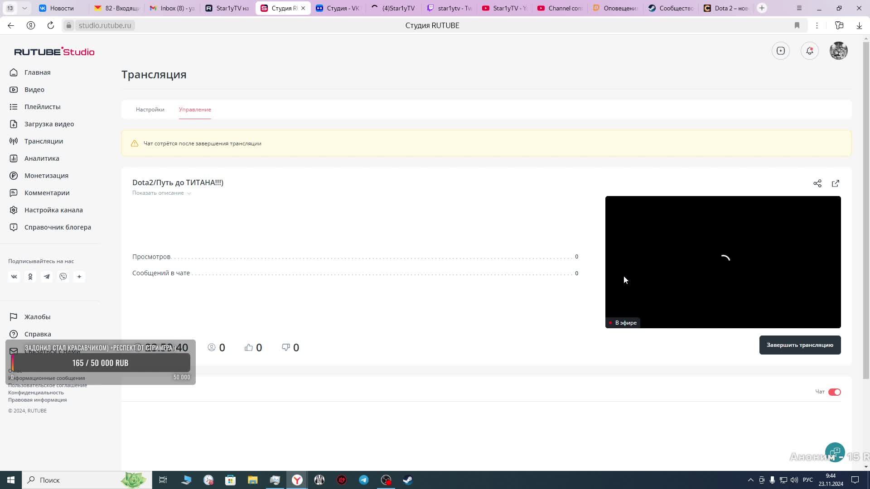Open the tab list dropdown arrow
Screen dimensions: 870x489
coord(24,8)
